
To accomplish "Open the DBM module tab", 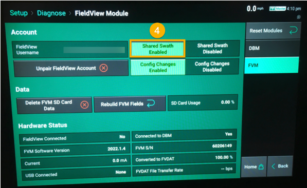I will pos(272,48).
